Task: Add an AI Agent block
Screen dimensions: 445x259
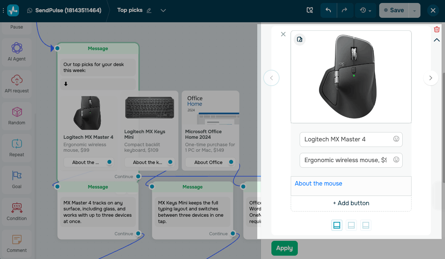Action: coord(17,52)
